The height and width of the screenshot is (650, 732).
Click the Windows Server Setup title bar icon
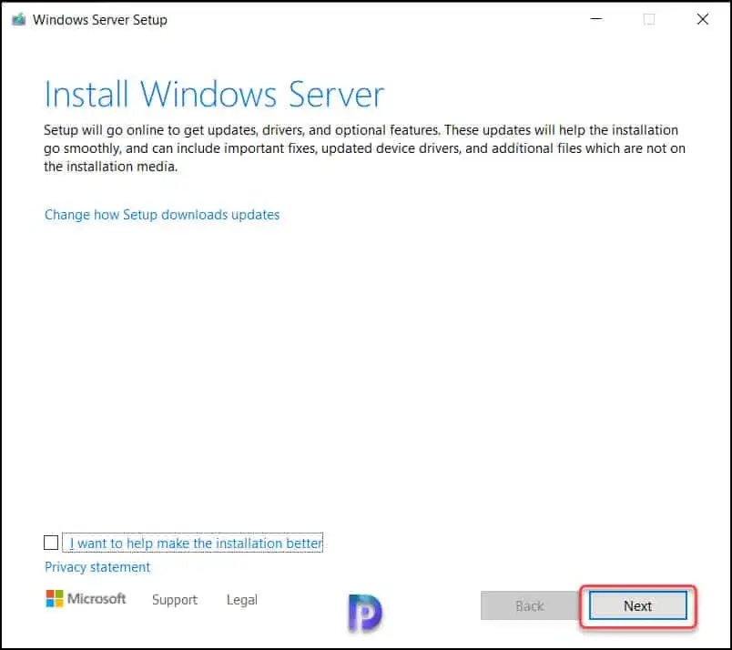coord(19,20)
